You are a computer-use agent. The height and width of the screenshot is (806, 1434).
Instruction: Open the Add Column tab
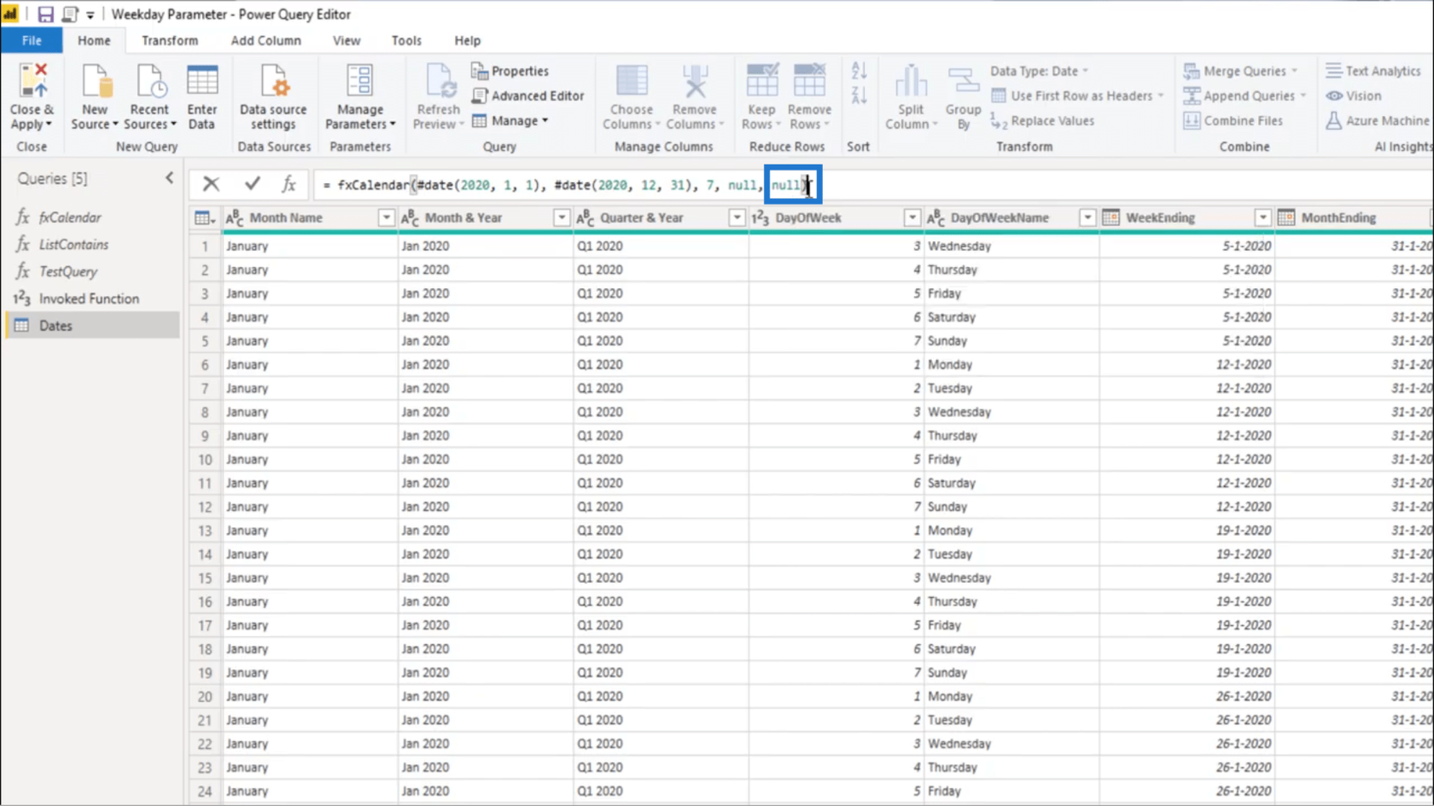click(x=265, y=40)
